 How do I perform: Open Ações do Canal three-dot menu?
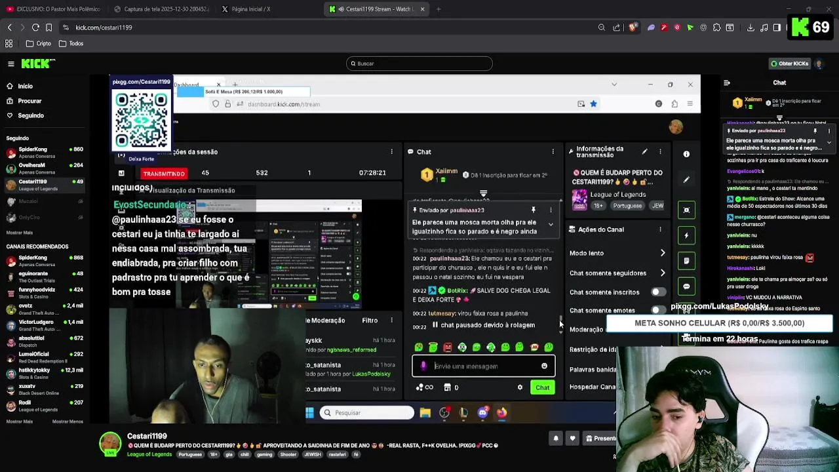click(x=660, y=229)
